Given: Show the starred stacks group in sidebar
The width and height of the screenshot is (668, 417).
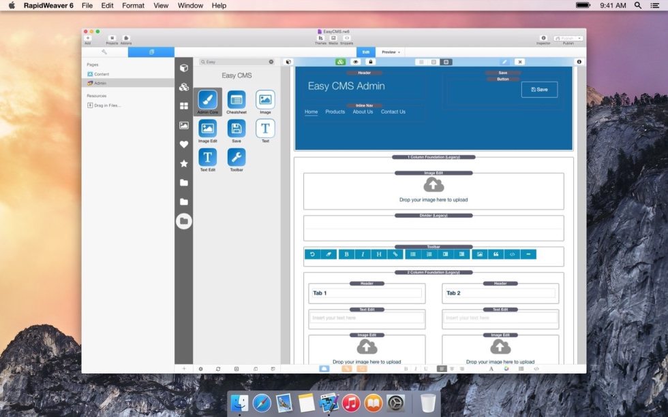Looking at the screenshot, I should coord(183,164).
